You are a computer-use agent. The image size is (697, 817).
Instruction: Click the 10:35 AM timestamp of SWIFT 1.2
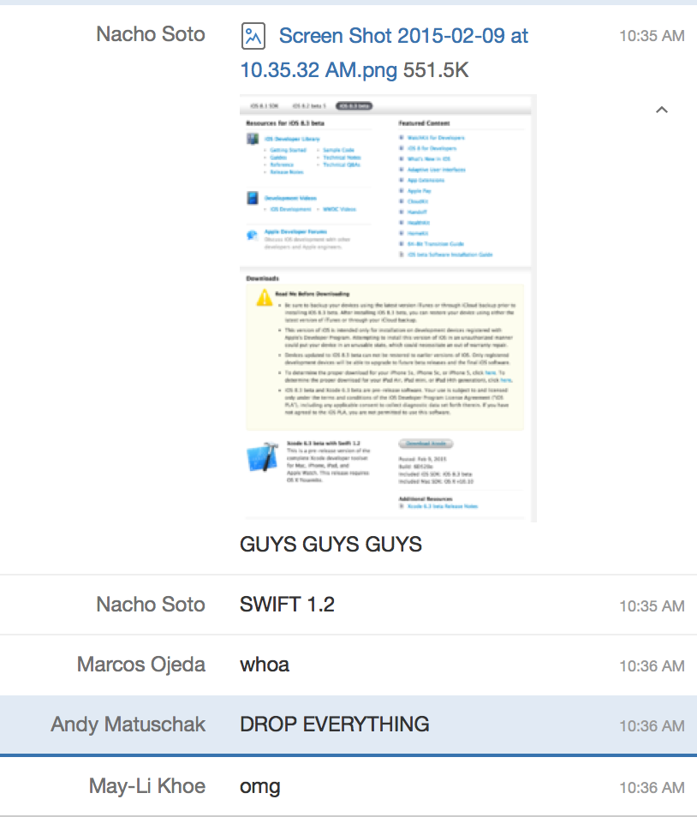pyautogui.click(x=652, y=606)
